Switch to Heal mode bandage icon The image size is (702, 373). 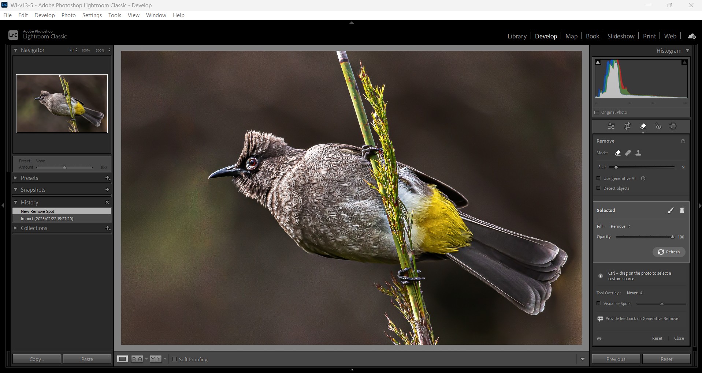click(x=628, y=153)
